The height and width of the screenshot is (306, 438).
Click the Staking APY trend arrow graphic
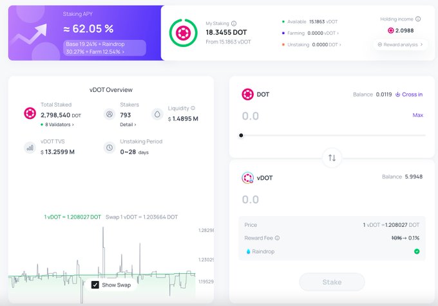pyautogui.click(x=29, y=34)
